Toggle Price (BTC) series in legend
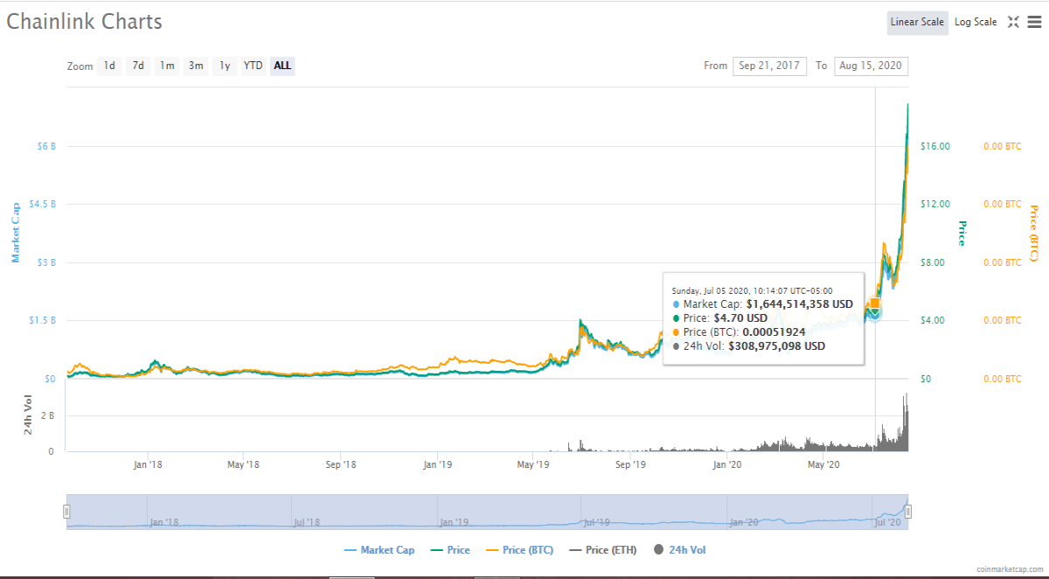 [519, 550]
